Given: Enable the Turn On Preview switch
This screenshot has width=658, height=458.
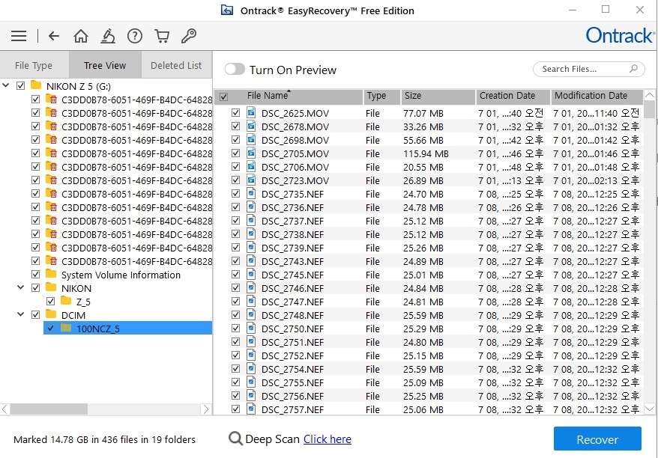Looking at the screenshot, I should 235,68.
